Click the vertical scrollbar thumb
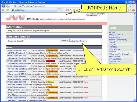 tap(135, 34)
